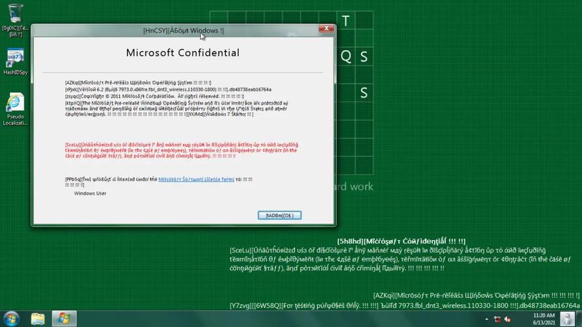The width and height of the screenshot is (582, 327).
Task: Close the About Windows dialog
Action: pyautogui.click(x=326, y=29)
